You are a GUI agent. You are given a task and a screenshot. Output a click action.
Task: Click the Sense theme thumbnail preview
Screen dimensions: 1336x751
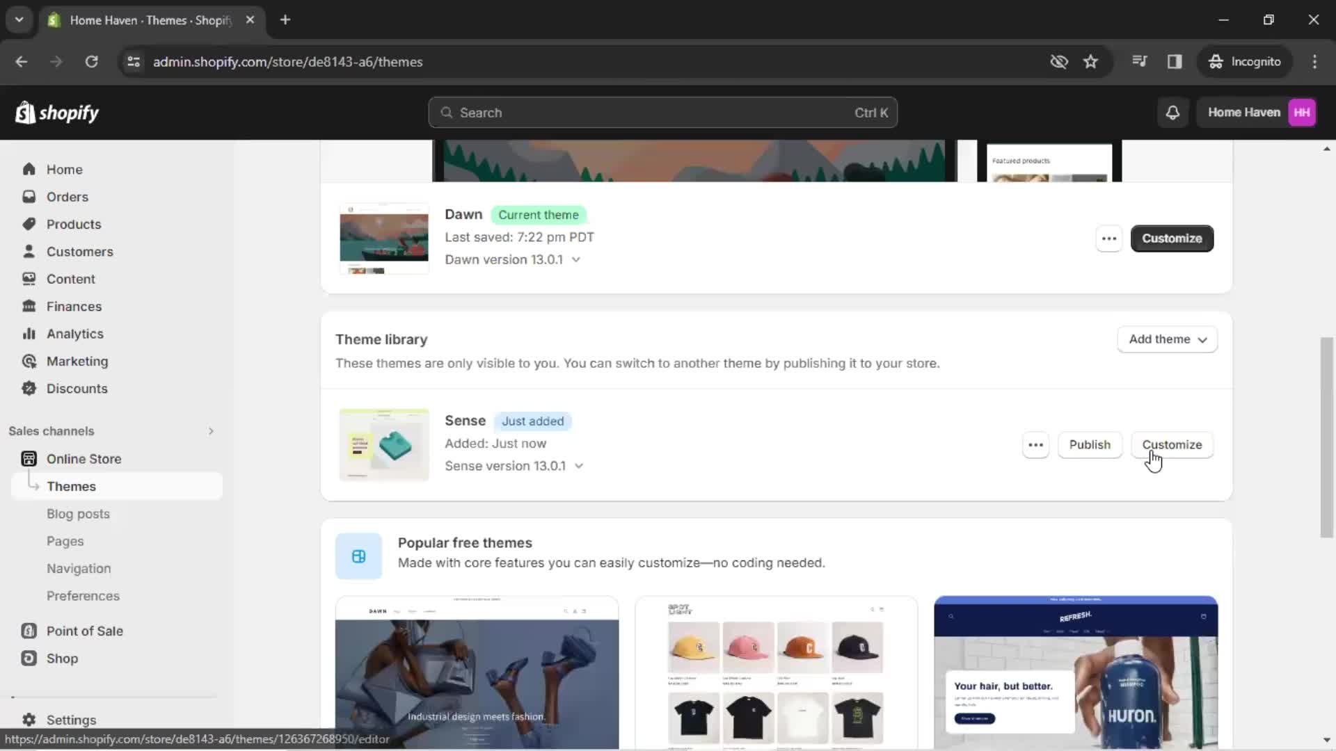click(383, 444)
